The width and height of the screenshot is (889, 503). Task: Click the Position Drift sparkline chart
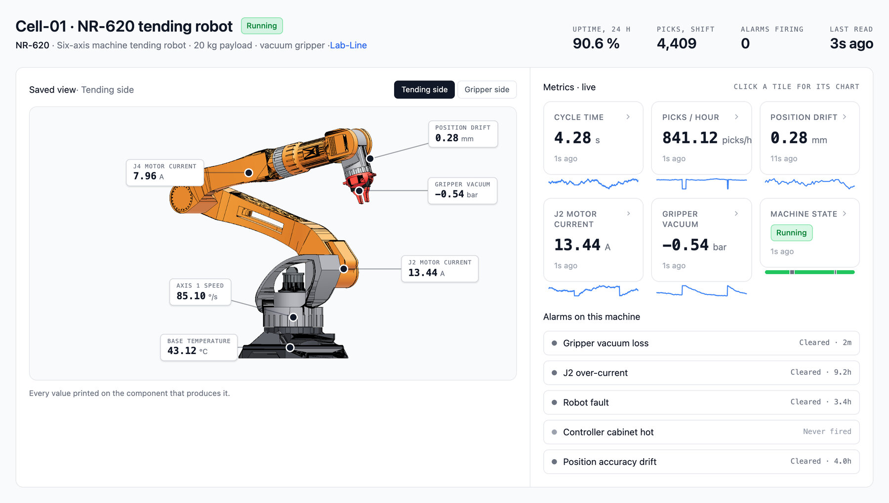pyautogui.click(x=809, y=183)
